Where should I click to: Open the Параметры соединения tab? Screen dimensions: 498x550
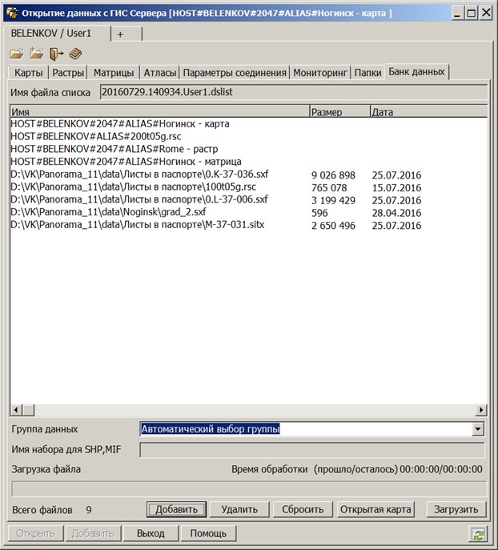coord(235,73)
